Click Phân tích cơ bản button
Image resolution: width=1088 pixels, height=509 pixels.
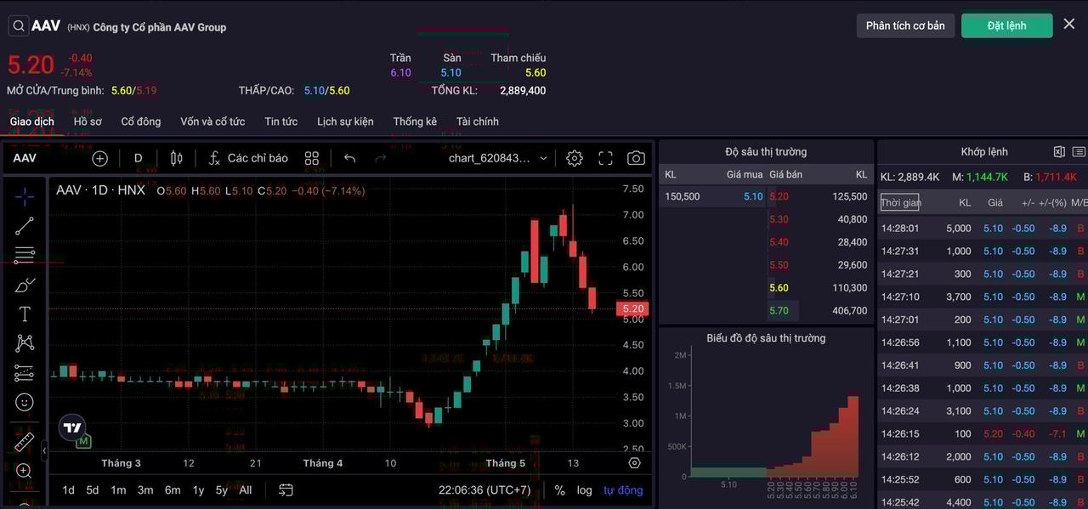[905, 25]
